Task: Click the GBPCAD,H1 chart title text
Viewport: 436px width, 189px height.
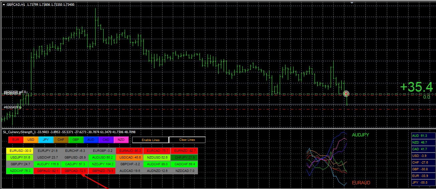Action: [x=16, y=5]
